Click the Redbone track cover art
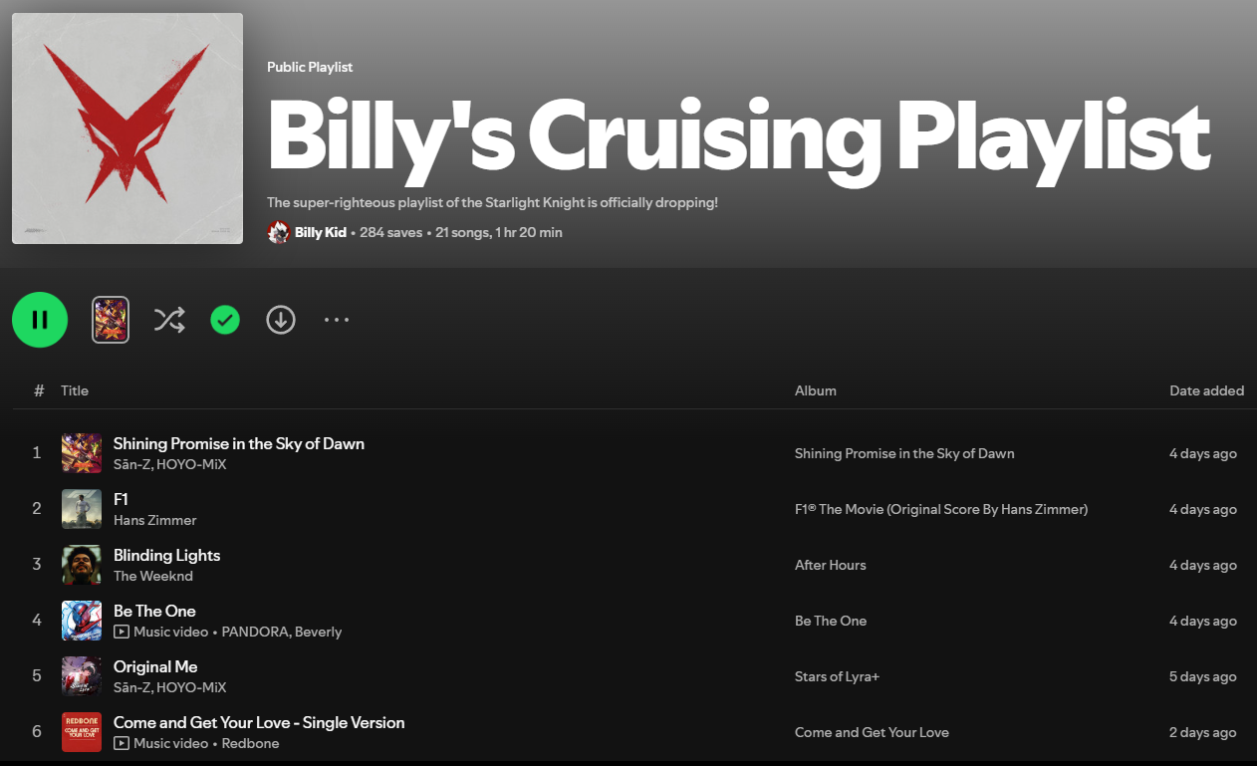Viewport: 1257px width, 766px height. click(x=82, y=732)
